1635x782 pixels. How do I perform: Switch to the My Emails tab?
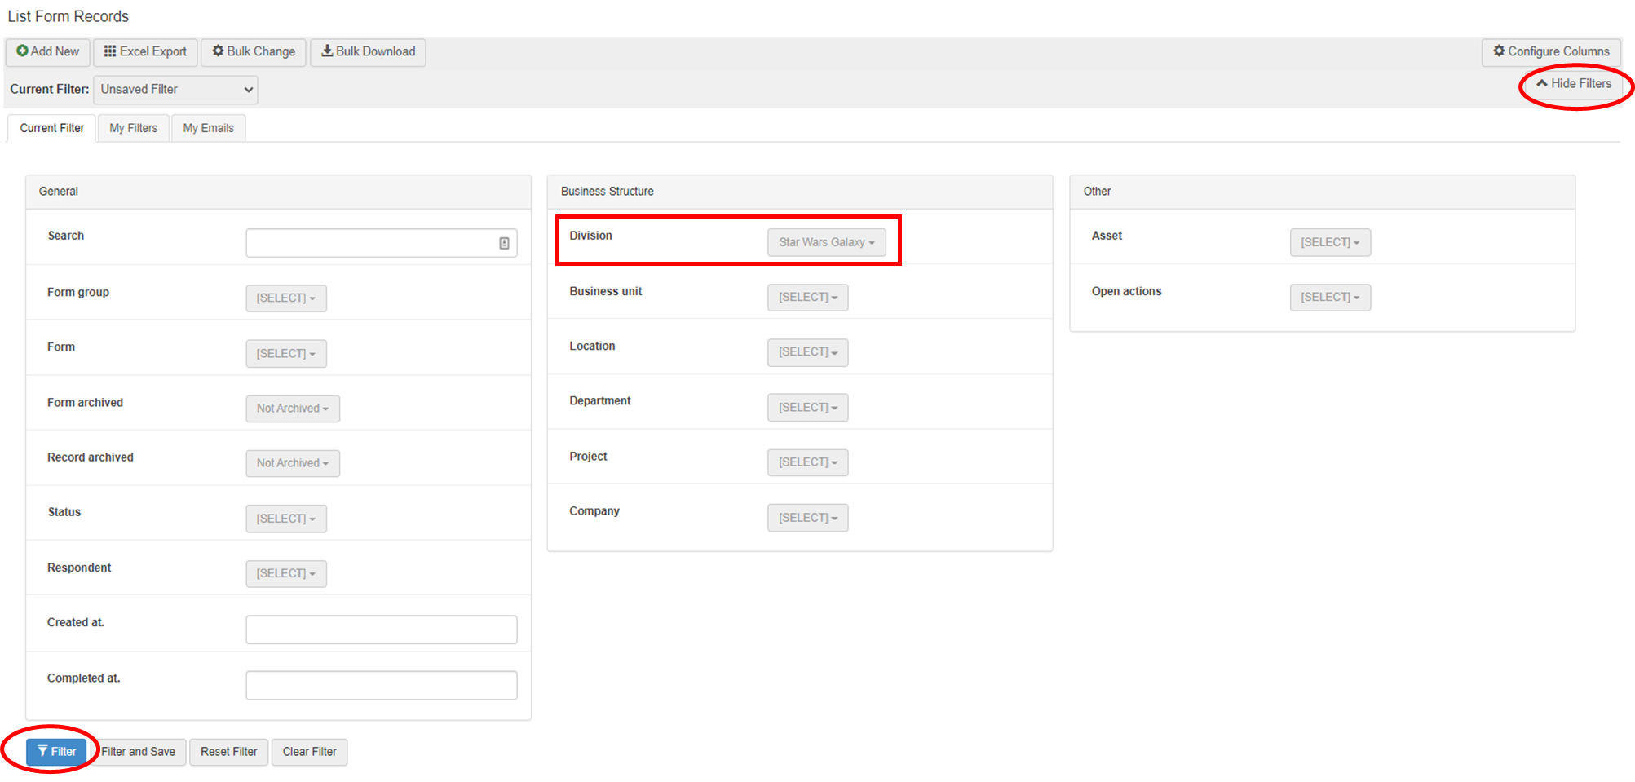[x=208, y=128]
